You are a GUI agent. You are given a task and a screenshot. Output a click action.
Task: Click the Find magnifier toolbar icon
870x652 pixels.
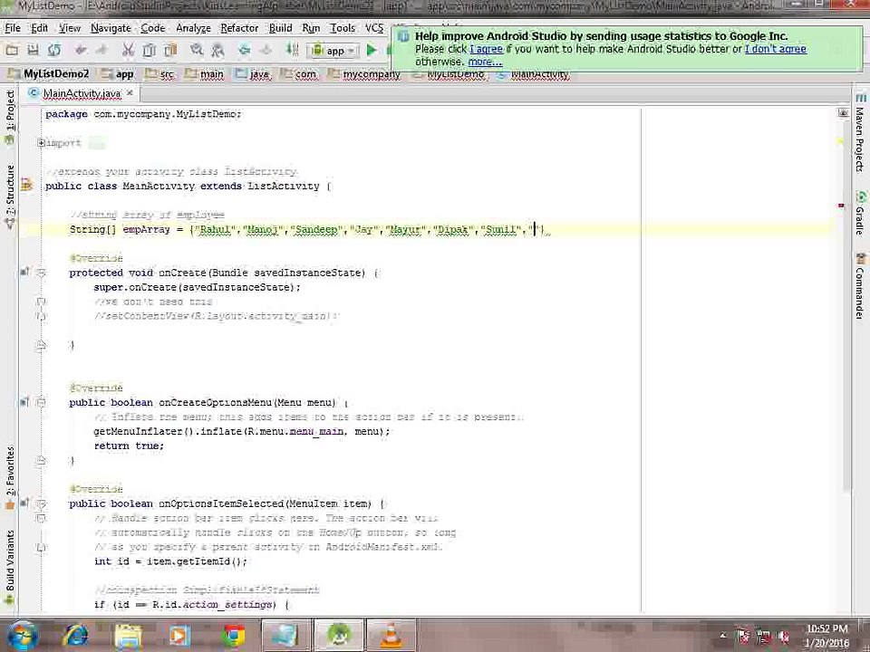(x=197, y=51)
